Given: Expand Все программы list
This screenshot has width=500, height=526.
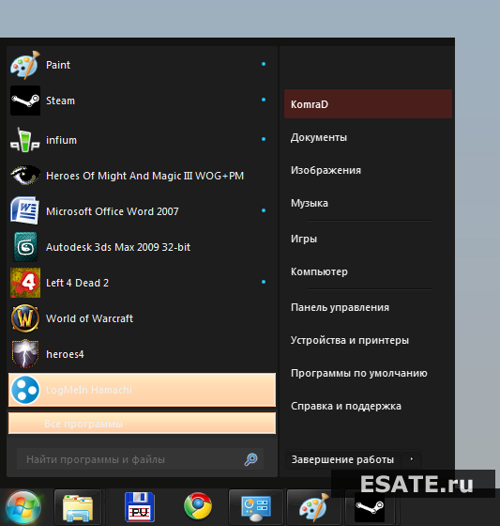Looking at the screenshot, I should click(x=142, y=424).
